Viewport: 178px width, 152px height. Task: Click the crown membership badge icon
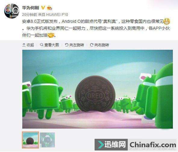coord(49,8)
